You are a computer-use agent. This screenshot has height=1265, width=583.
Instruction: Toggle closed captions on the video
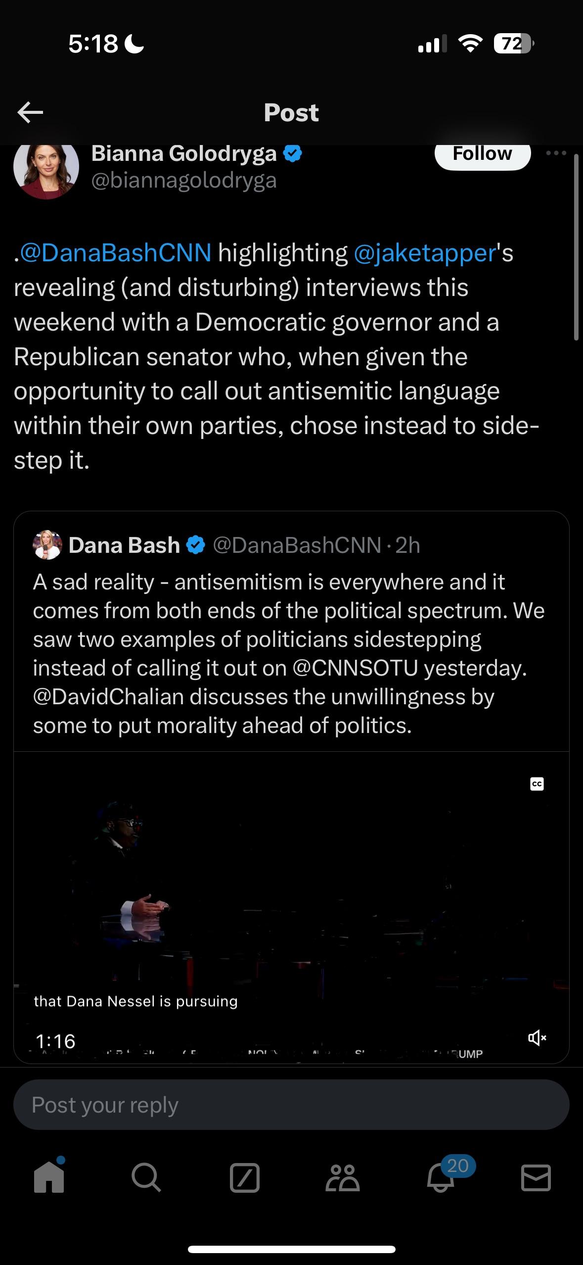[x=537, y=784]
